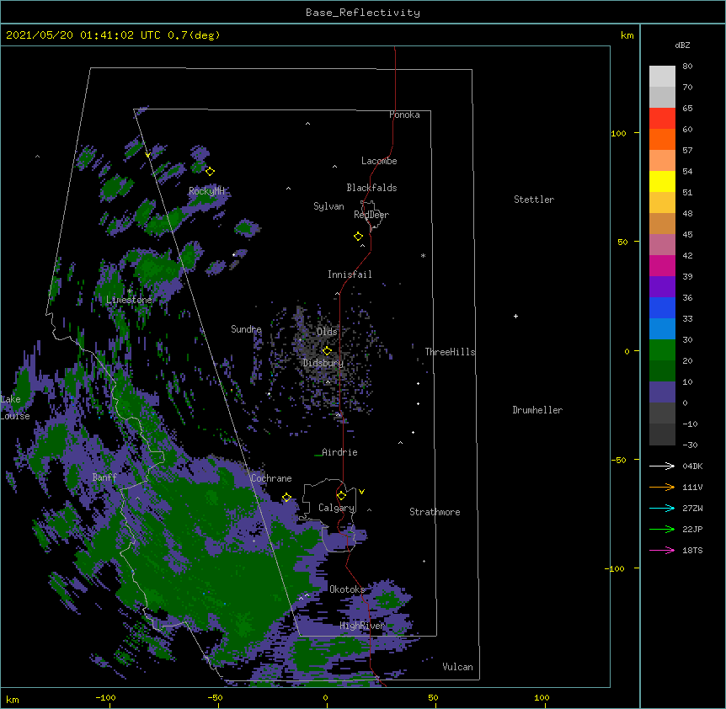Click the -50 km tick on bottom axis

point(215,697)
